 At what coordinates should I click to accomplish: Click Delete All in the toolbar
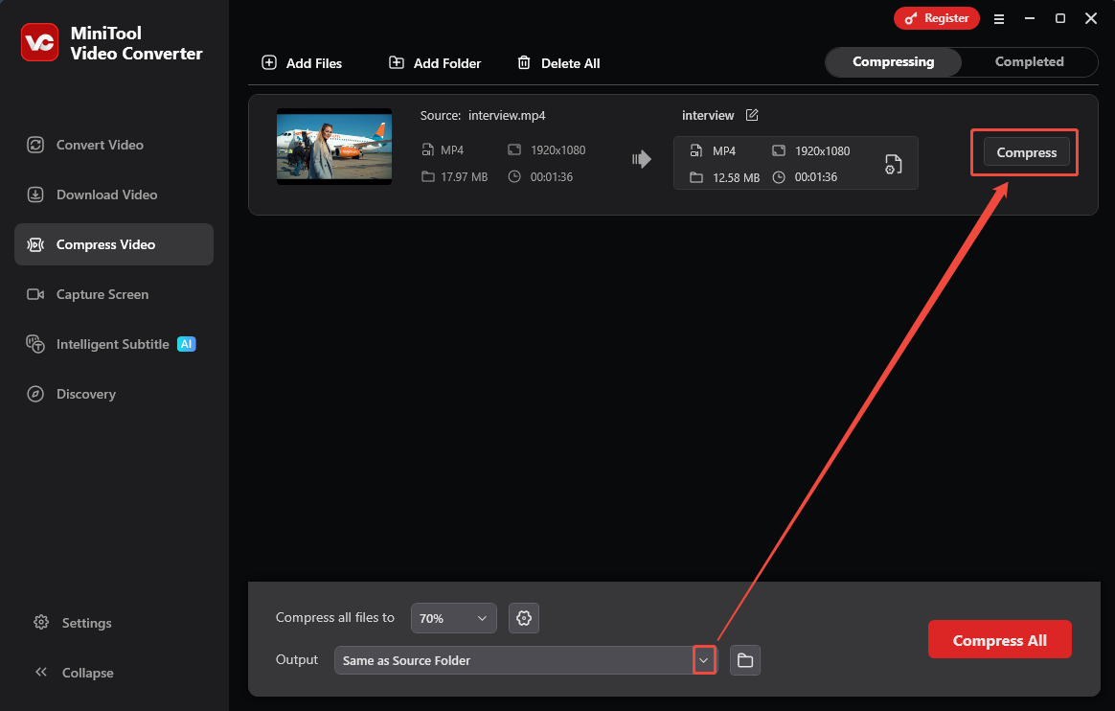(558, 63)
